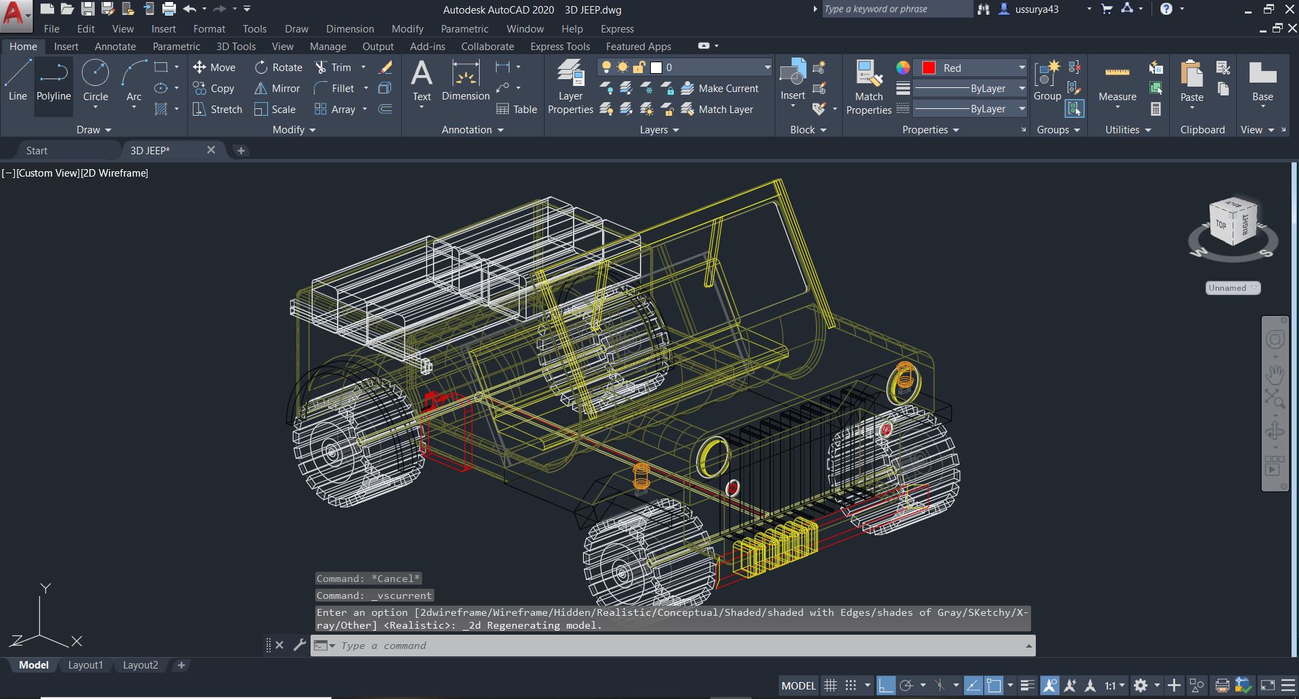Activate the Rotate command
Screen dimensions: 1299x699
click(279, 67)
